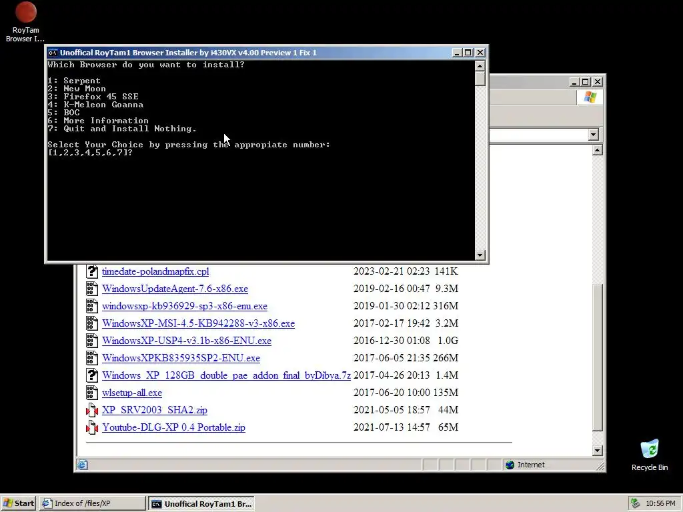This screenshot has height=512, width=683.
Task: Click the browser page scrollbar up arrow
Action: click(598, 150)
